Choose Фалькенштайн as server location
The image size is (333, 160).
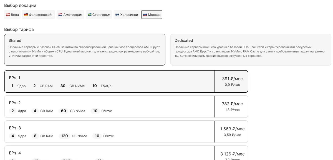[39, 15]
